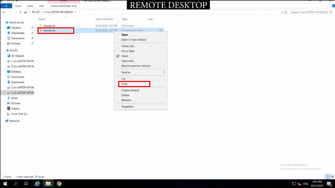Image resolution: width=335 pixels, height=188 pixels.
Task: Select This PC in navigation pane
Action: click(x=13, y=51)
